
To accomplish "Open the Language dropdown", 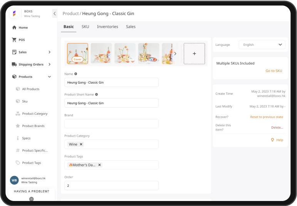I will pyautogui.click(x=262, y=45).
